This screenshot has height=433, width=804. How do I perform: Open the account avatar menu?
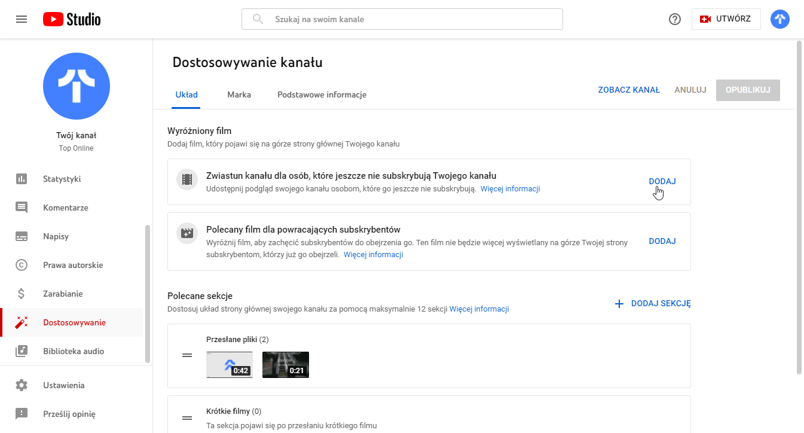coord(780,19)
